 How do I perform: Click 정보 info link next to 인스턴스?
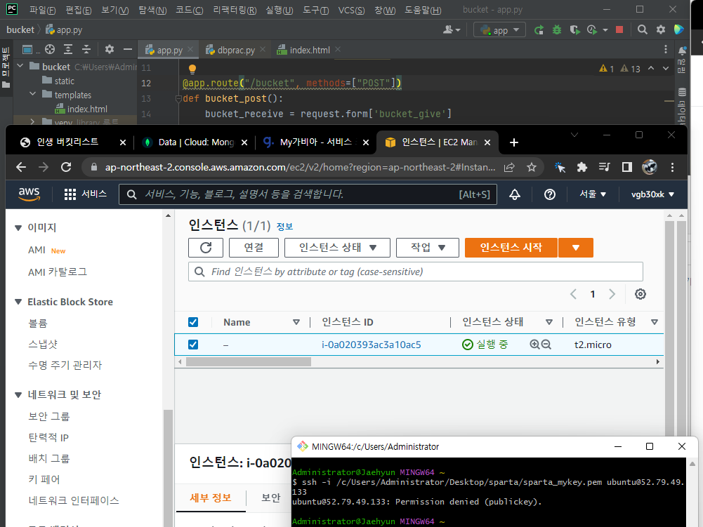(x=284, y=226)
